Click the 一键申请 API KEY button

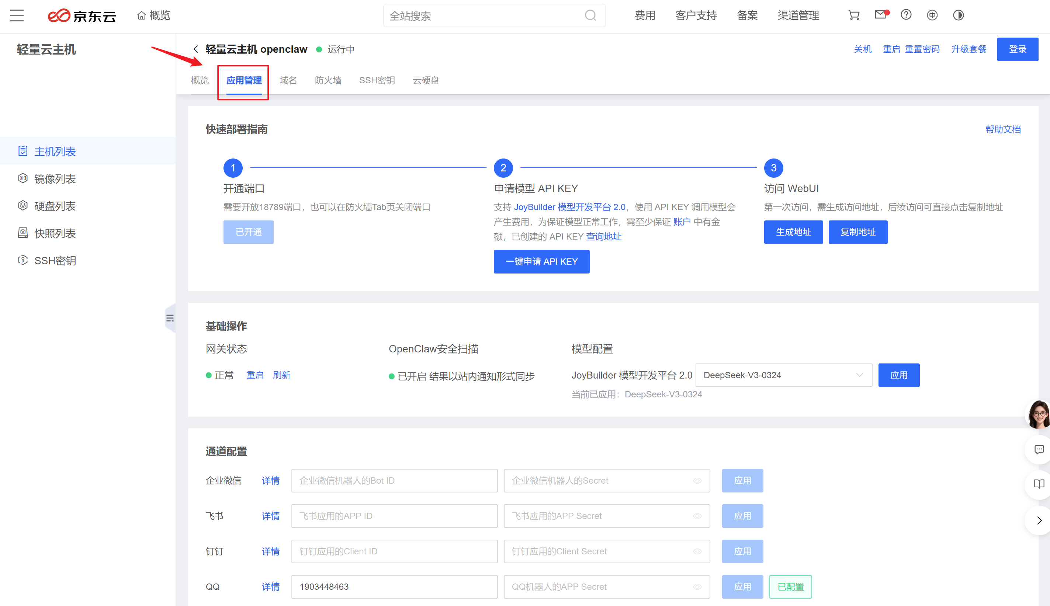pos(541,262)
